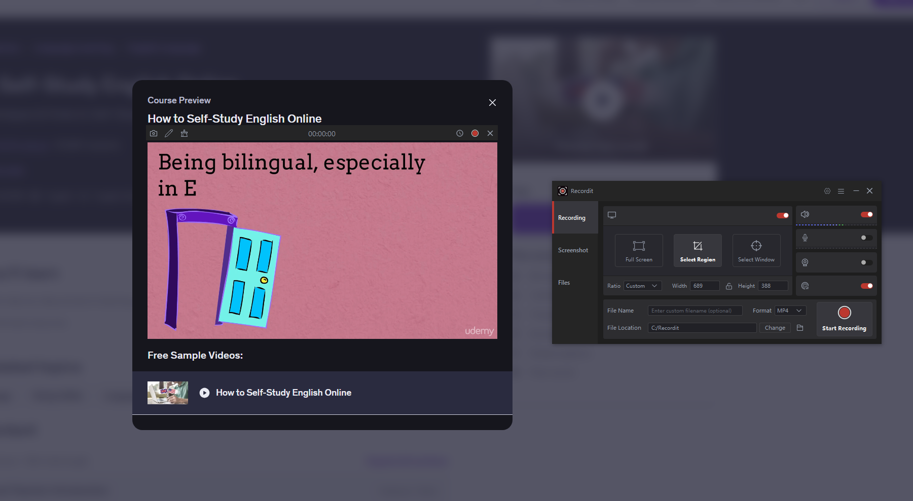Click the clear annotations broom icon

[x=184, y=133]
